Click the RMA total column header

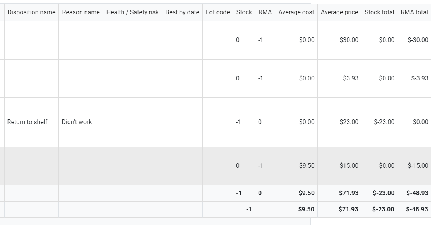[x=414, y=12]
